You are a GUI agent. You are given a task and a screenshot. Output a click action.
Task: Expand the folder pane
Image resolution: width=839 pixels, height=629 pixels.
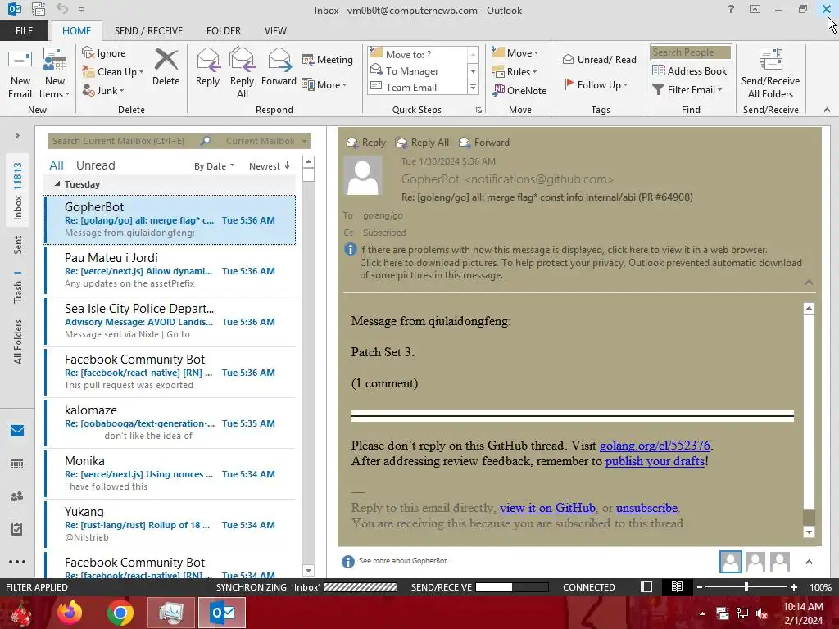[x=17, y=136]
